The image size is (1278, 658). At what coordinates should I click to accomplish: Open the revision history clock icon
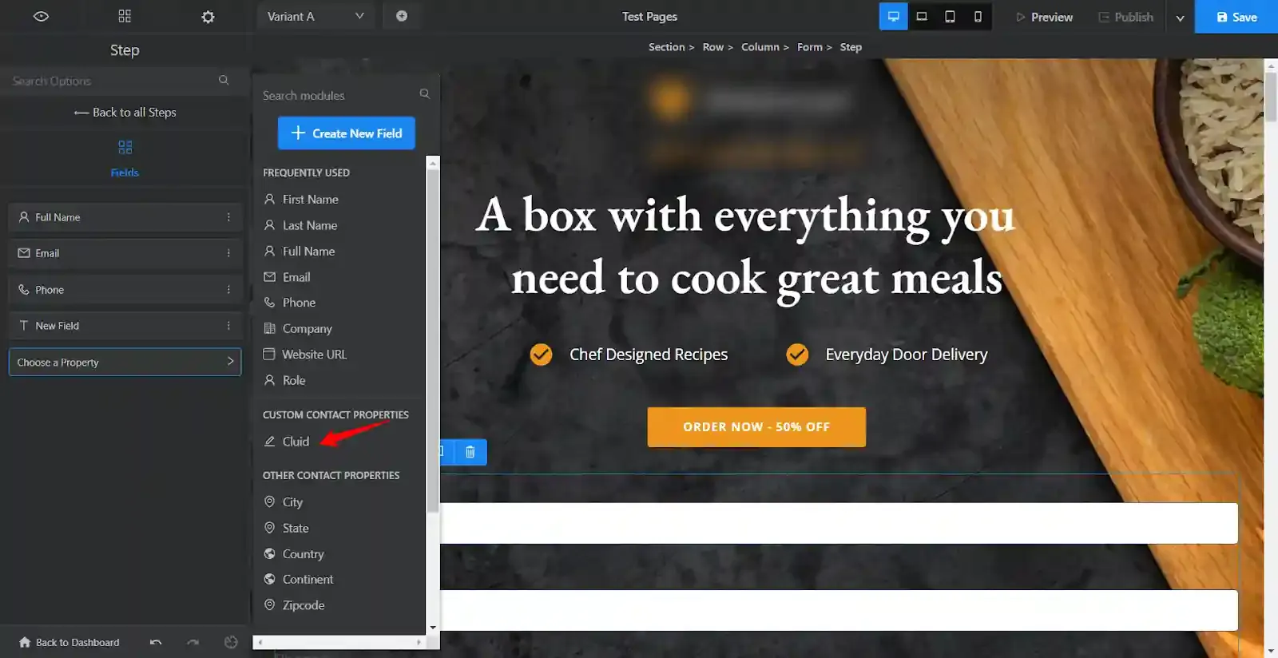click(231, 642)
